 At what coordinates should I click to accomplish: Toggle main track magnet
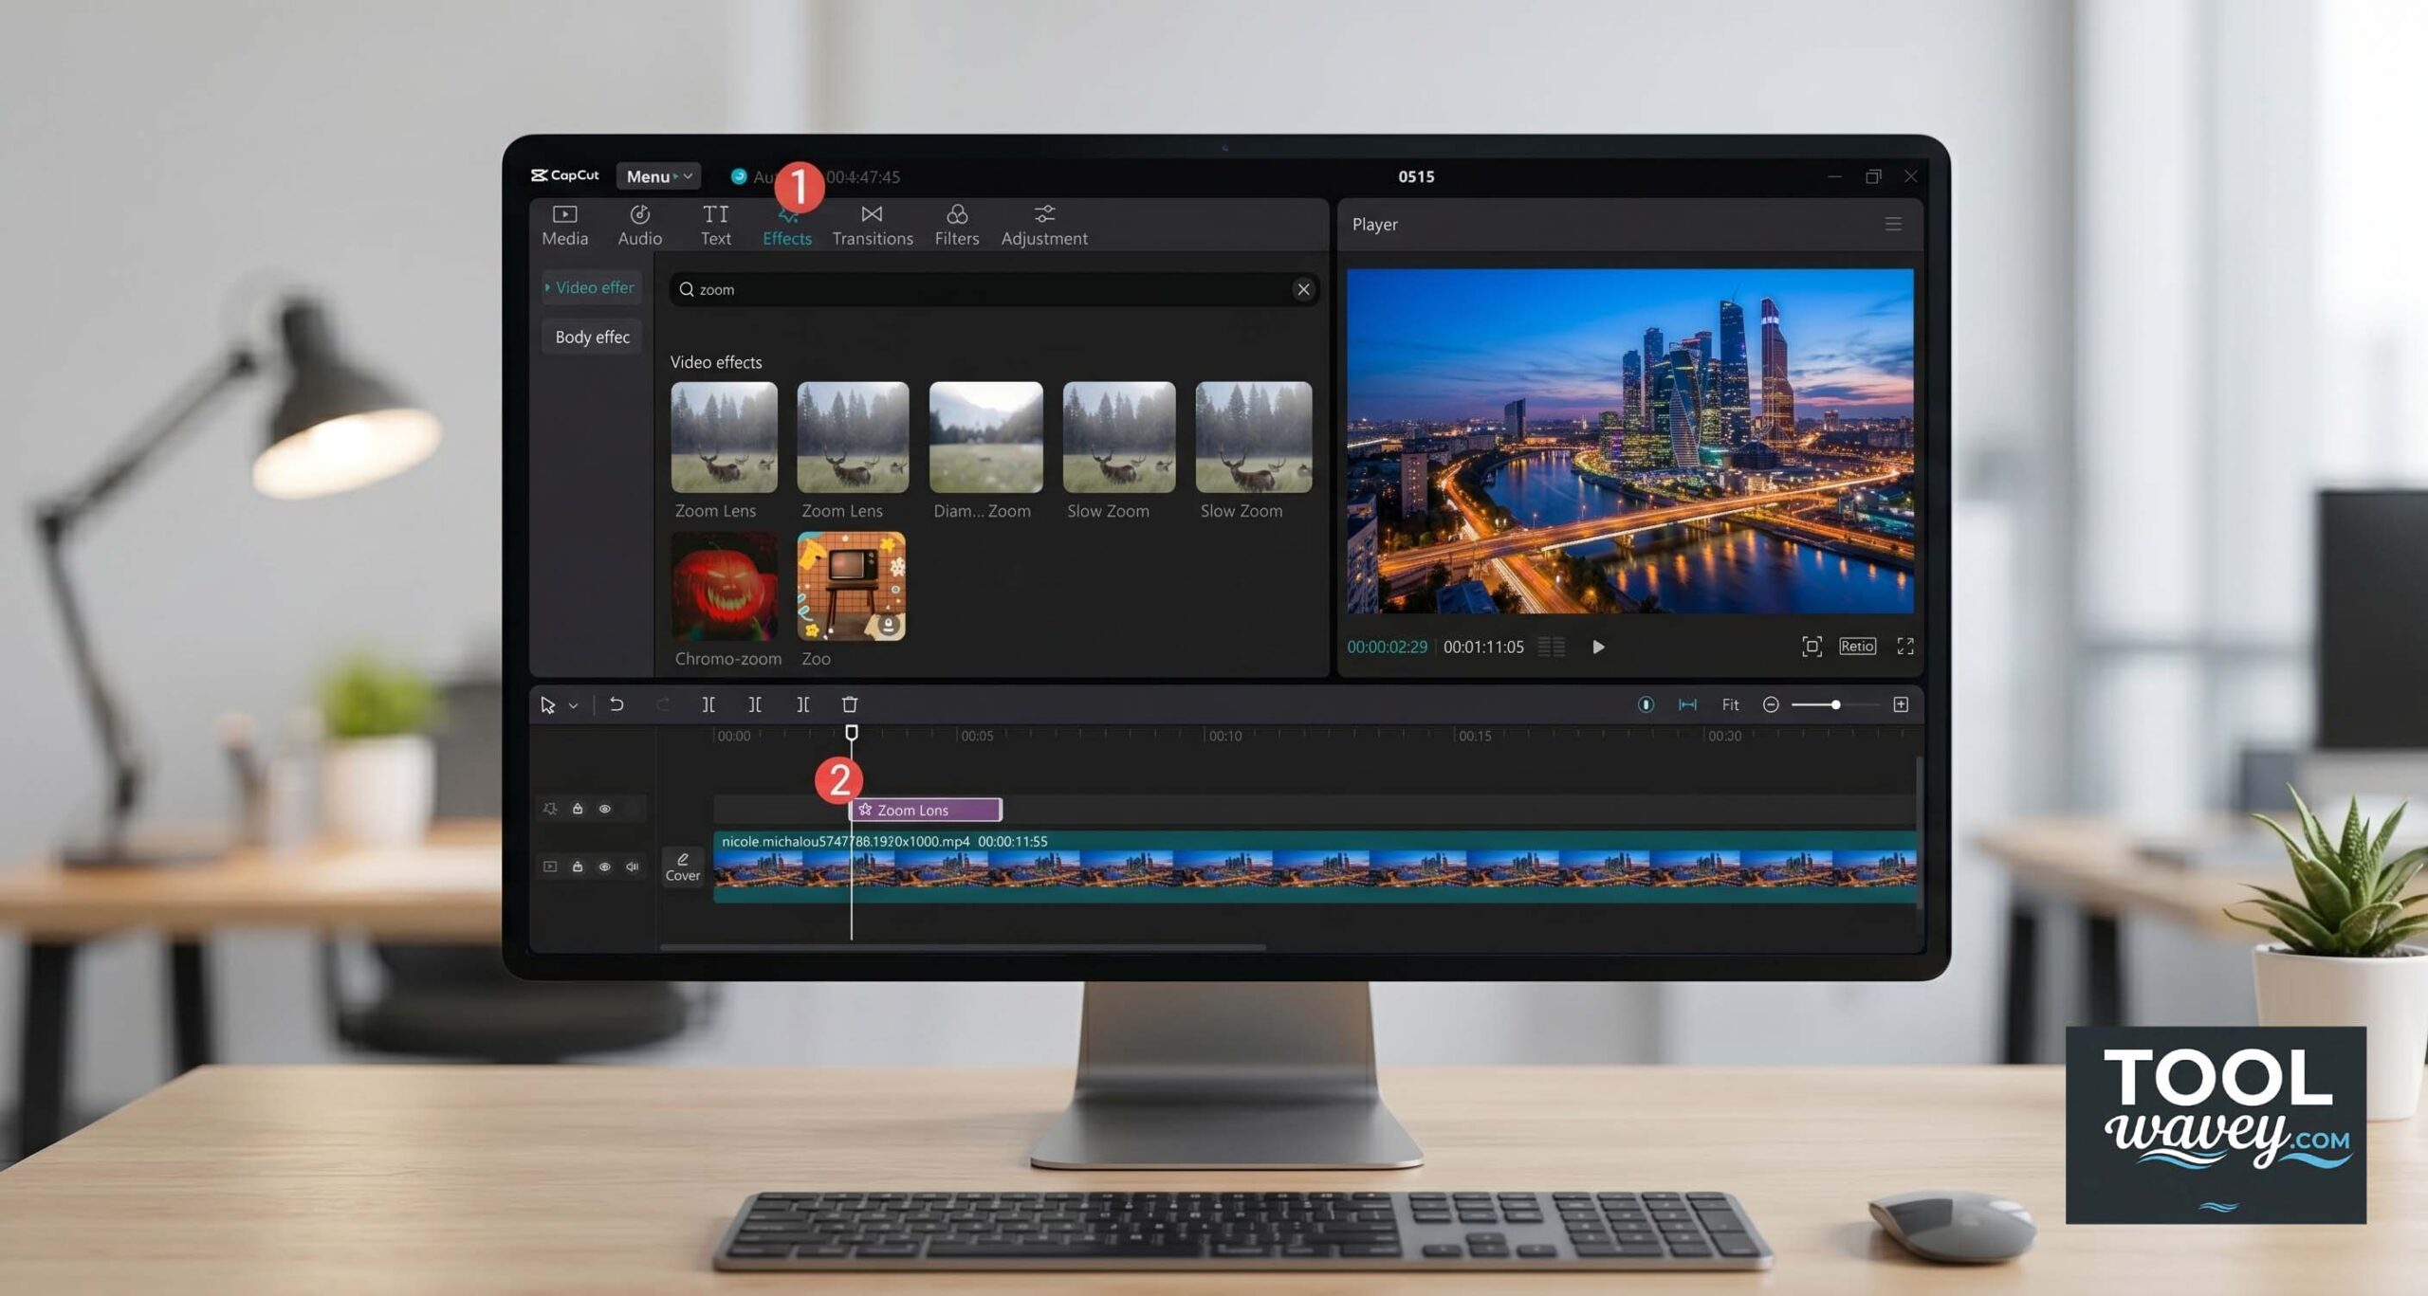tap(1646, 704)
